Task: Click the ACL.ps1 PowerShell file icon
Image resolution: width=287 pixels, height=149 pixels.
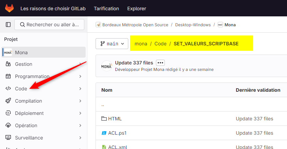Action: click(104, 133)
